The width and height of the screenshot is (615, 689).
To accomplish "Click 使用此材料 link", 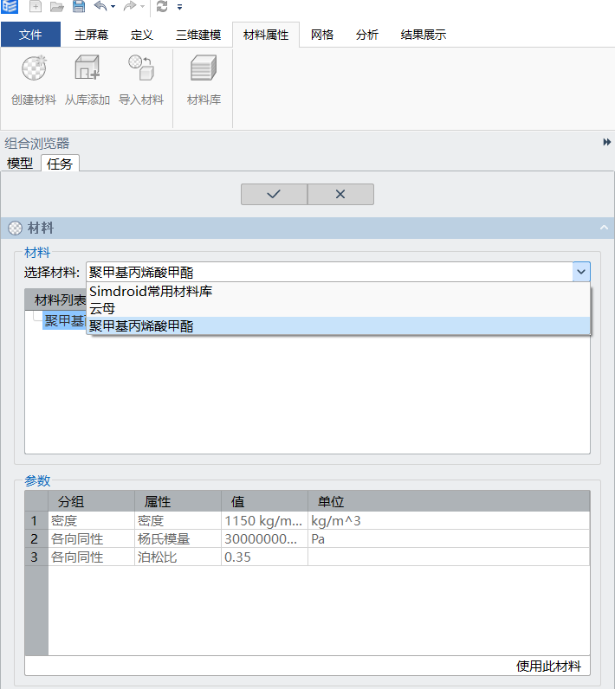I will pyautogui.click(x=548, y=666).
